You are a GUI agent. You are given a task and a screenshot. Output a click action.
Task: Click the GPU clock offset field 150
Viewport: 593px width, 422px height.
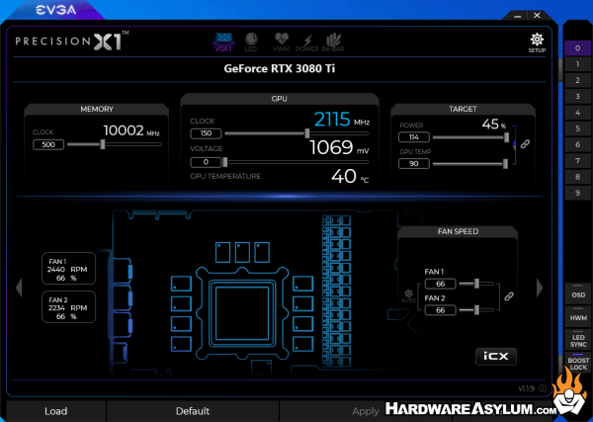pyautogui.click(x=206, y=133)
